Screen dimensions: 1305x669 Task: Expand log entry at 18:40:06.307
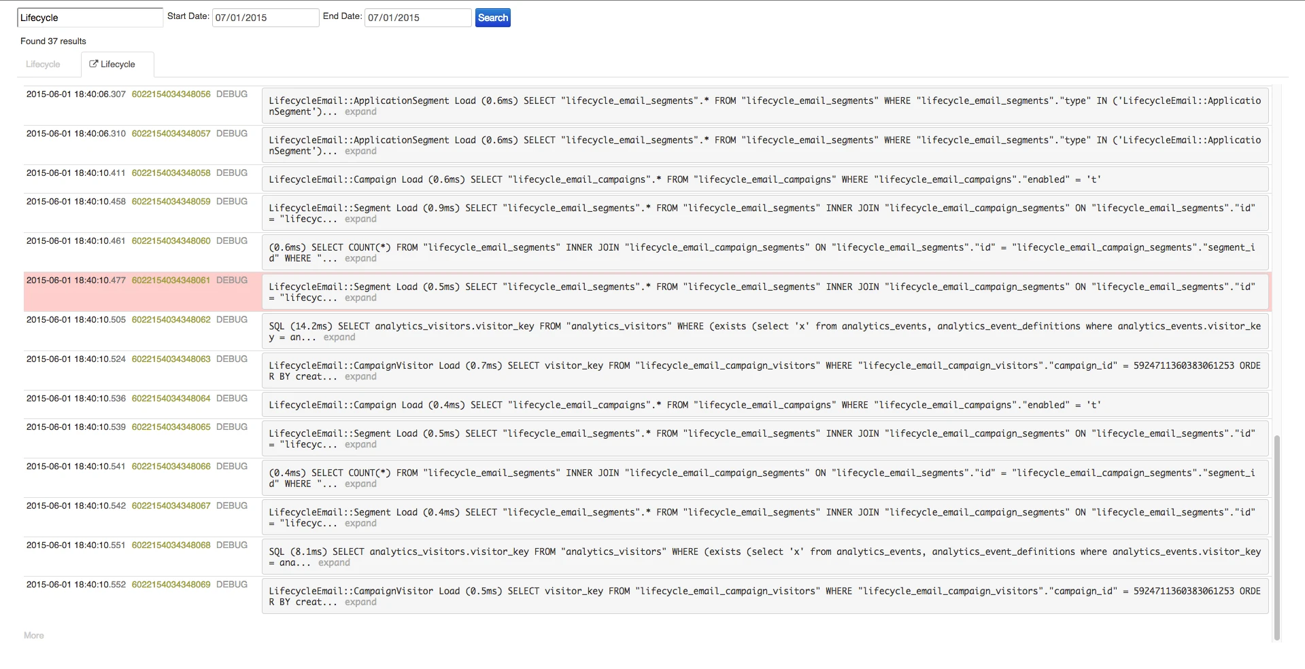click(360, 112)
